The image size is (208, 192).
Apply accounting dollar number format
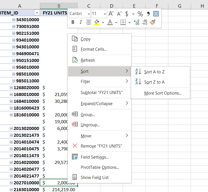click(127, 14)
